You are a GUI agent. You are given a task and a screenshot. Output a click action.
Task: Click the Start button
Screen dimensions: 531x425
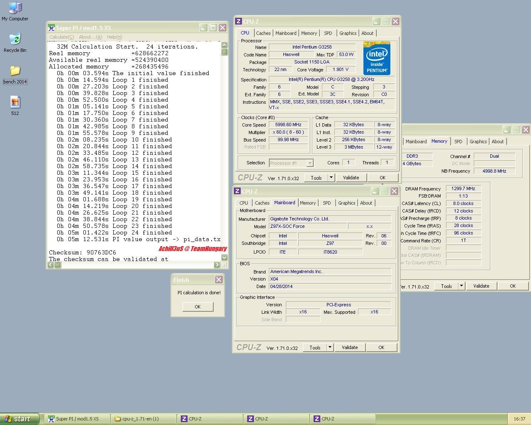[x=19, y=419]
